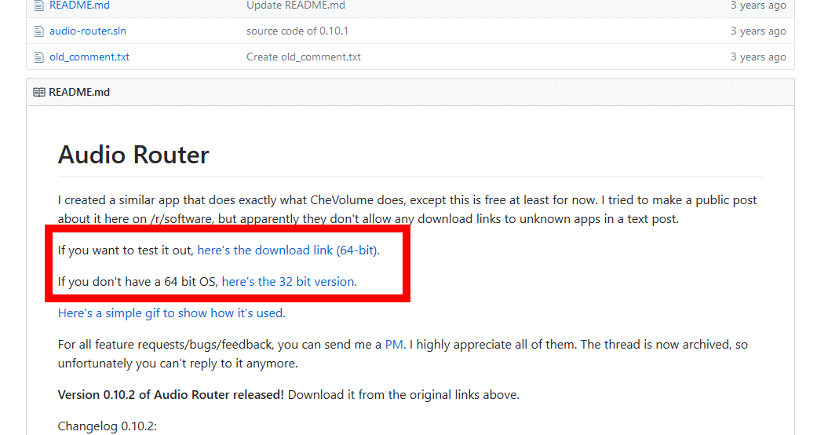The height and width of the screenshot is (435, 817).
Task: Open the simple gif usage link
Action: click(x=171, y=313)
